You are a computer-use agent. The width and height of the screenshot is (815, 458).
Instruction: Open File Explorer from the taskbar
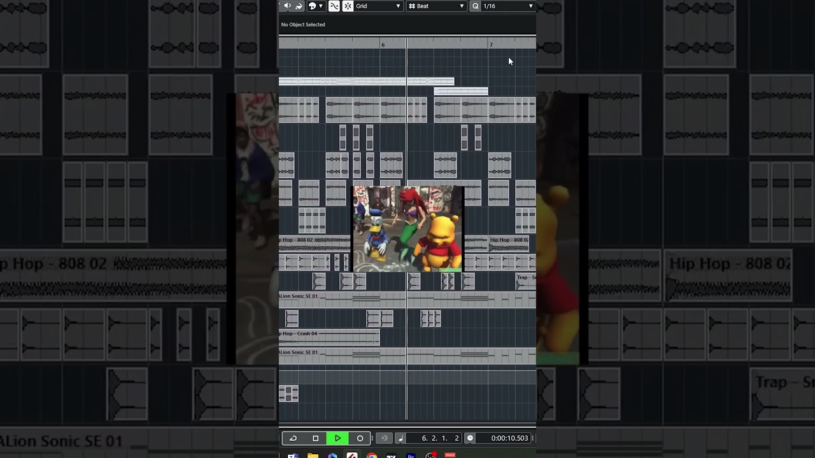[x=313, y=455]
